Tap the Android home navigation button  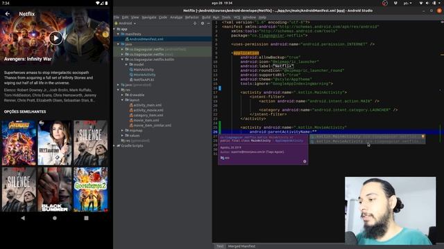(x=55, y=218)
